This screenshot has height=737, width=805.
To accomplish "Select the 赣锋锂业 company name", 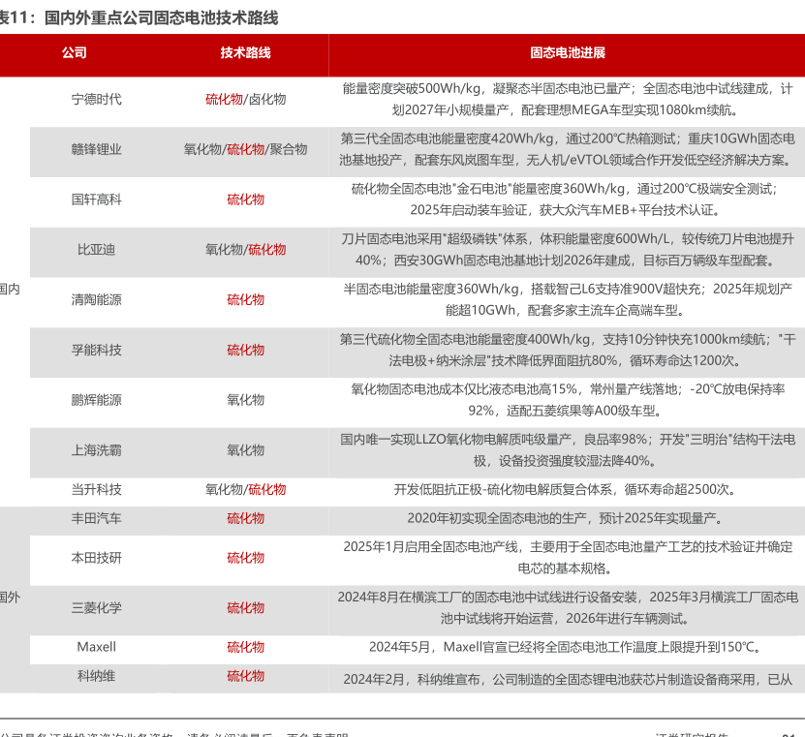I will tap(96, 149).
